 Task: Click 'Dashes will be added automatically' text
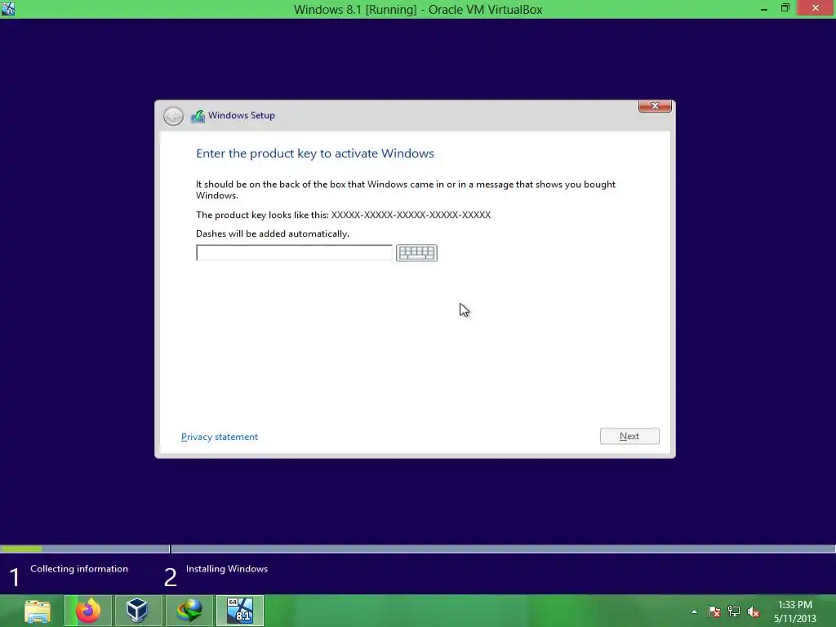click(x=273, y=234)
